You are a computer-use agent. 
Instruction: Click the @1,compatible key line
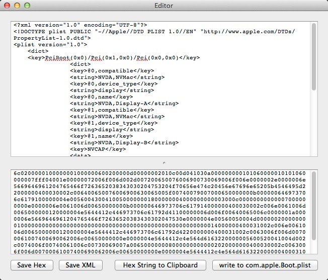point(112,110)
